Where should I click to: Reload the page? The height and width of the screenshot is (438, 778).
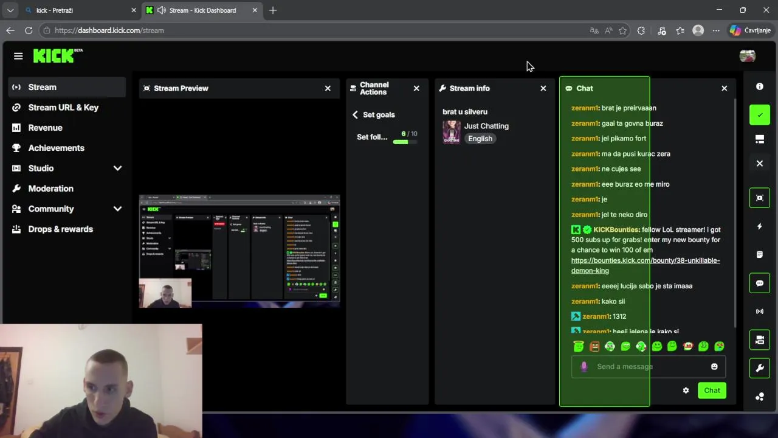pos(29,30)
